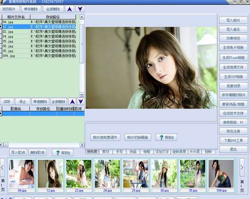Go to previous thumbnail page arrow
The image size is (250, 199).
click(x=2, y=168)
